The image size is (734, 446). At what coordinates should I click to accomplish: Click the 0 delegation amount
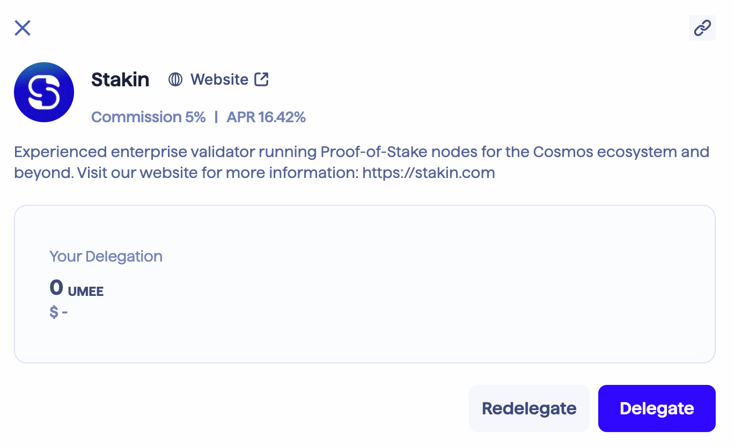(56, 288)
